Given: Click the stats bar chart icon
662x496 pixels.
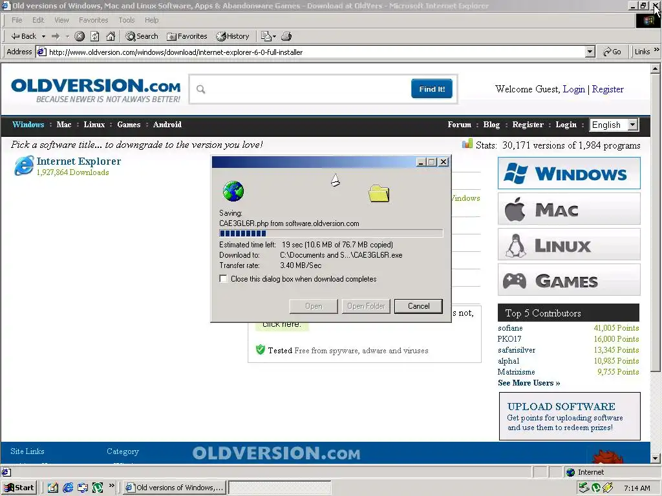Looking at the screenshot, I should coord(467,144).
